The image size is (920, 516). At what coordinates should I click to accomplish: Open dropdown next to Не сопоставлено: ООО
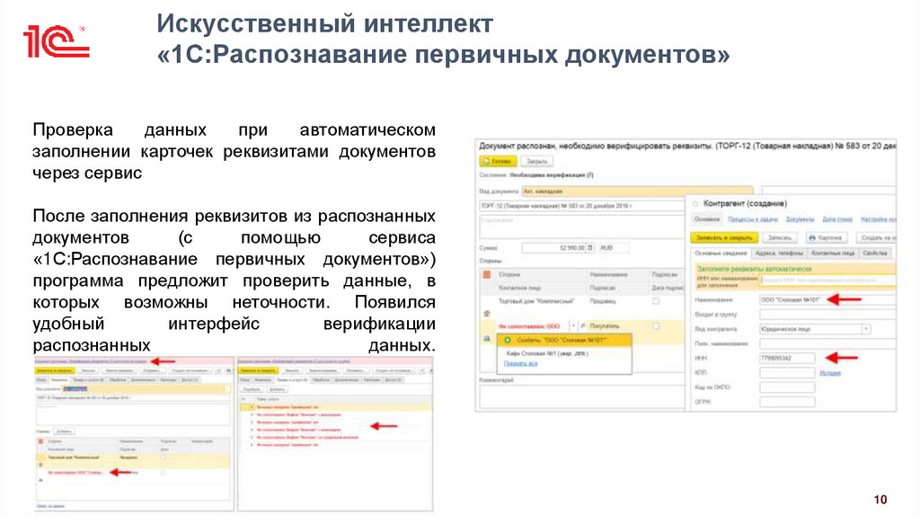click(x=572, y=325)
